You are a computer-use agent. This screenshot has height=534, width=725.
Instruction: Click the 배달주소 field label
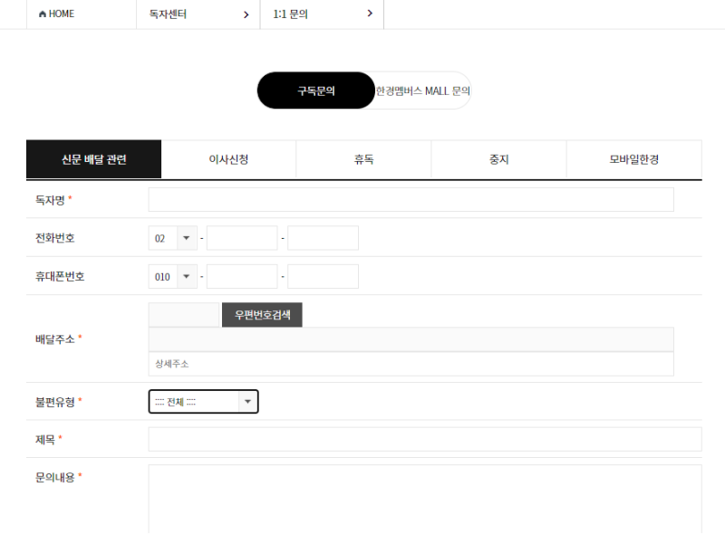(x=55, y=339)
